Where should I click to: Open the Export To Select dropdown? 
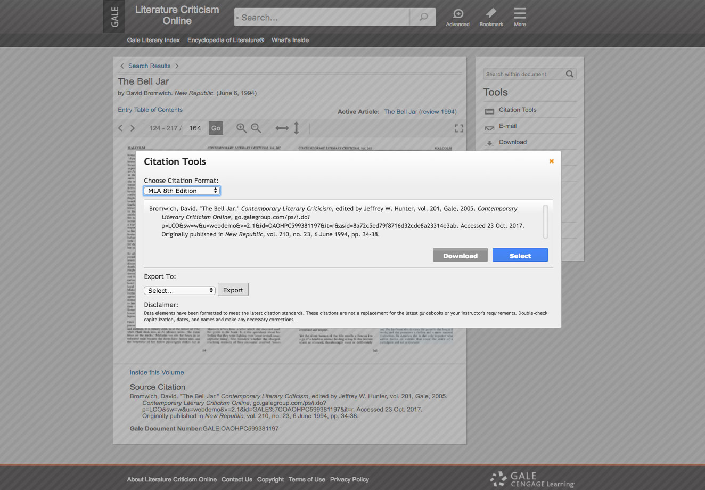tap(179, 290)
